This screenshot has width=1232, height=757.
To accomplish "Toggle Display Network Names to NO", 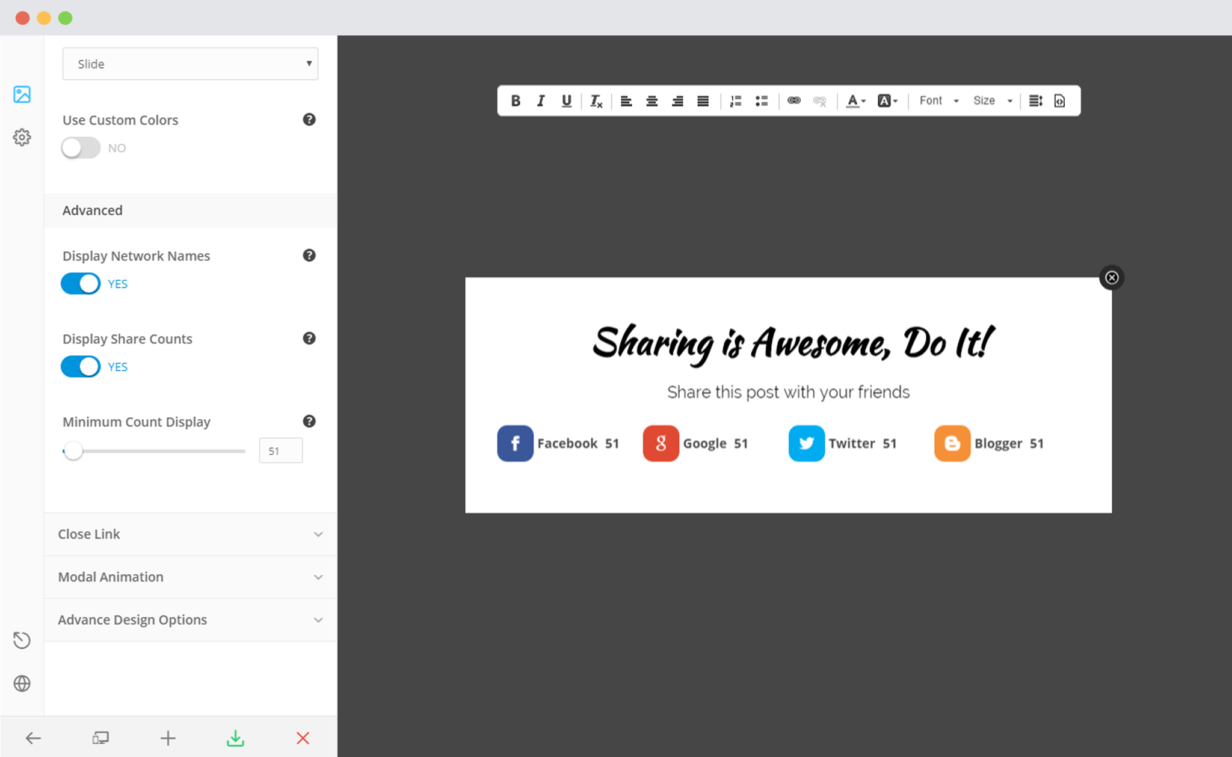I will 80,283.
